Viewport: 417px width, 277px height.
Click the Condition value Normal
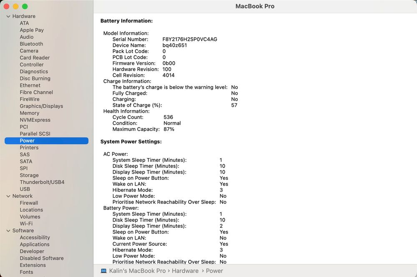pos(172,123)
